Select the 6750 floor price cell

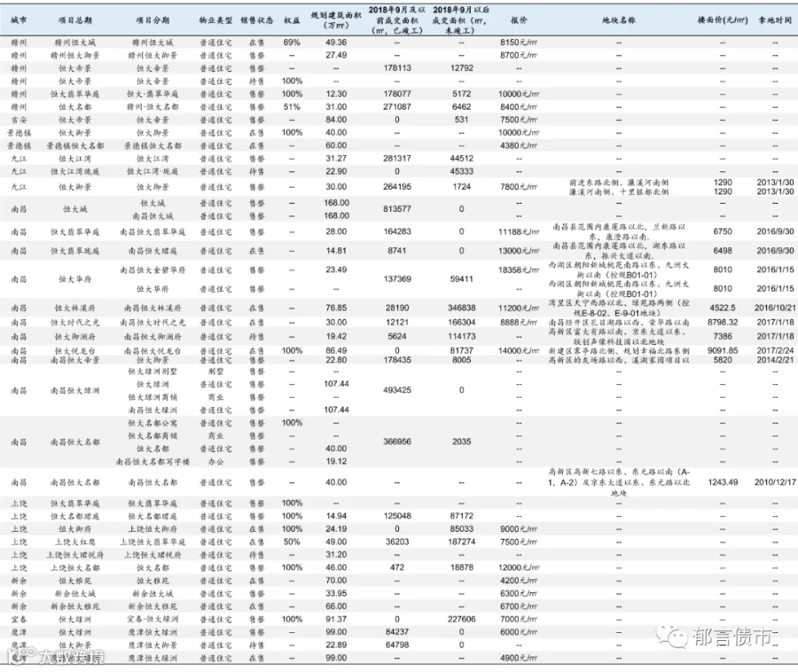coord(723,232)
